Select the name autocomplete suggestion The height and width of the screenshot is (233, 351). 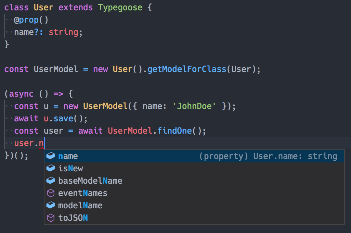[x=68, y=156]
